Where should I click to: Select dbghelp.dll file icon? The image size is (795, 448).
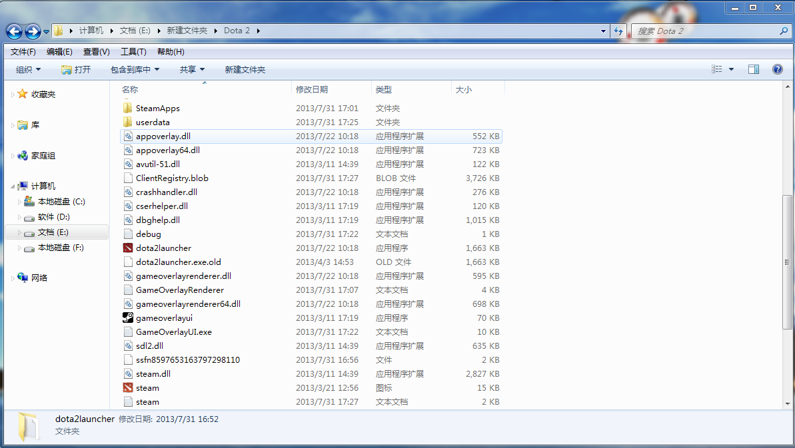(x=128, y=220)
